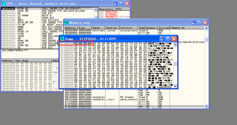Minimize the Memory map window

pos(193,23)
